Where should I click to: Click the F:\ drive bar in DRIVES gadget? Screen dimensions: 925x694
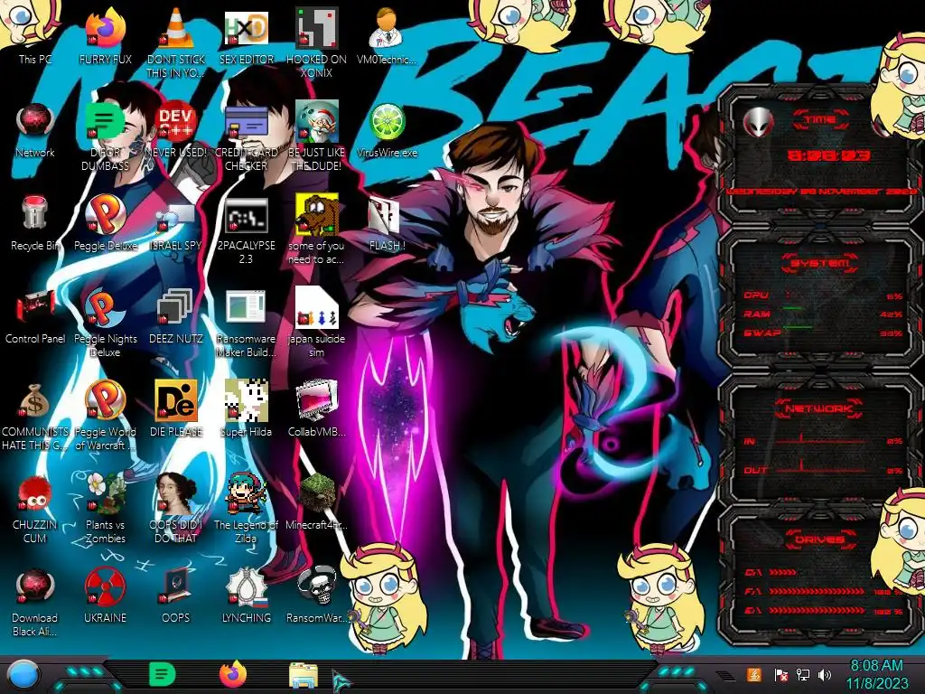(817, 591)
